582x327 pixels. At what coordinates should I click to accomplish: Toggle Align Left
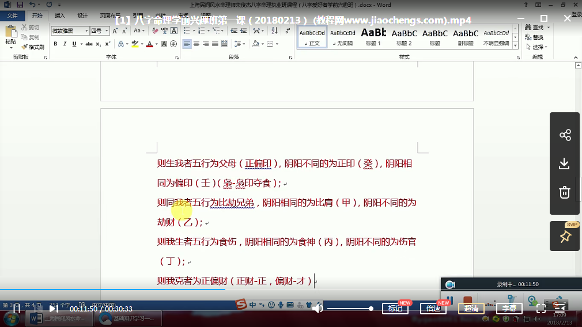pos(187,44)
